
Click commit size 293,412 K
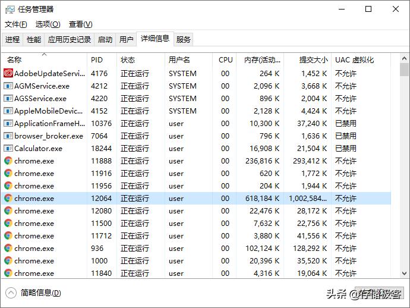310,161
